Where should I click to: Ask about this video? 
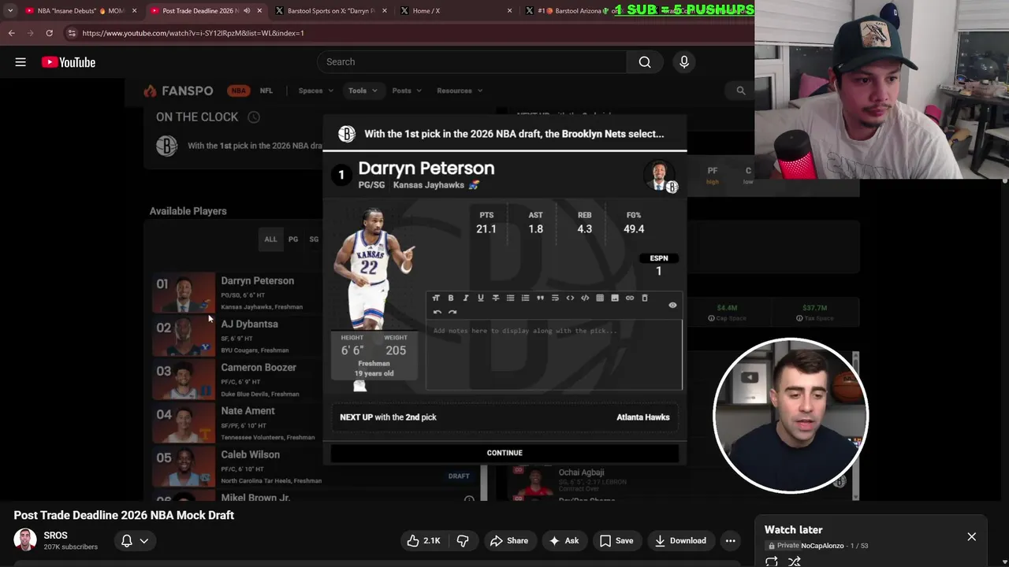[x=564, y=540]
